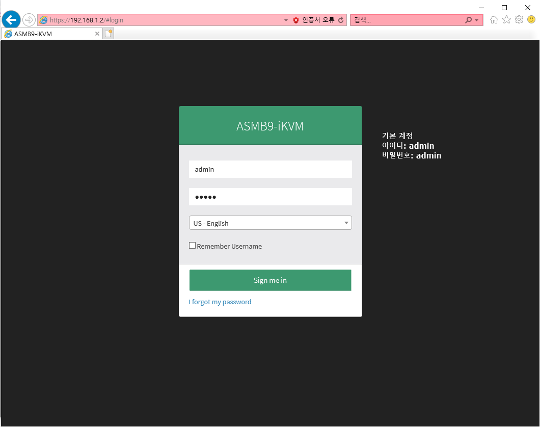This screenshot has height=427, width=540.
Task: Refresh the page with the reload icon
Action: click(x=341, y=20)
